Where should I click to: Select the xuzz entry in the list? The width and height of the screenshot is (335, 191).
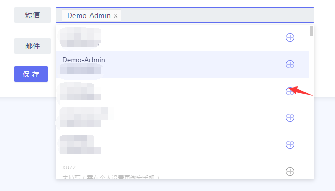click(182, 171)
